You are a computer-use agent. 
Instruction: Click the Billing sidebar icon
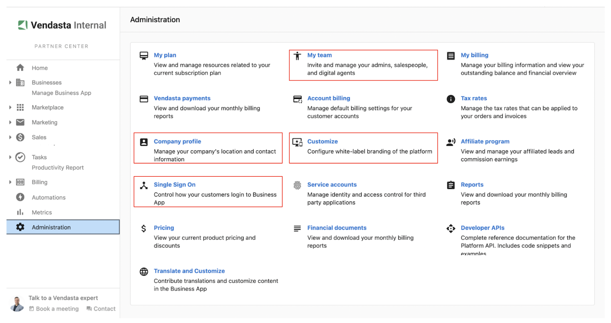20,182
